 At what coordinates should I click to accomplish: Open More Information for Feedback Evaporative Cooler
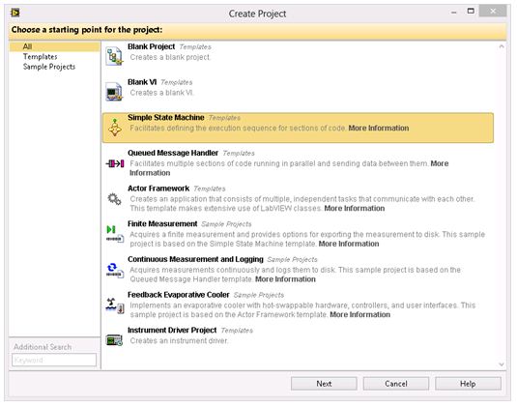(359, 314)
